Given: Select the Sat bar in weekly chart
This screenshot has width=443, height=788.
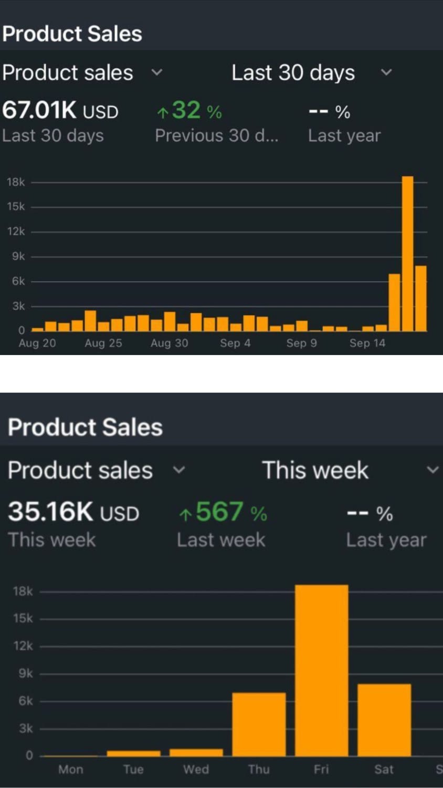Looking at the screenshot, I should click(384, 720).
